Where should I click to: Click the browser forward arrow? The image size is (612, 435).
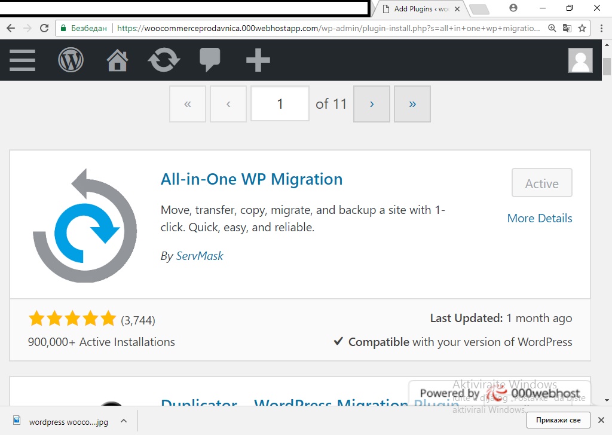pos(27,28)
